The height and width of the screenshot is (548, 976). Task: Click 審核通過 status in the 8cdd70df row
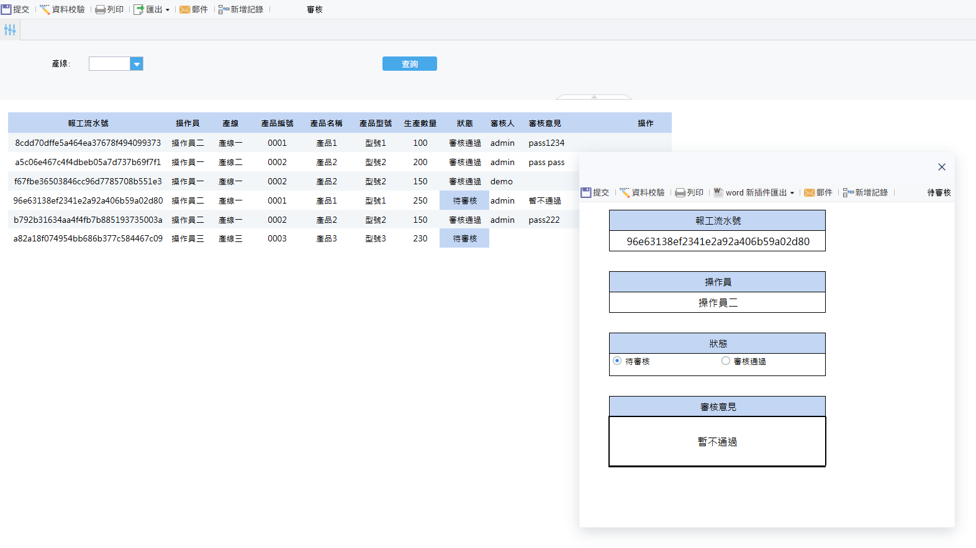[x=464, y=143]
